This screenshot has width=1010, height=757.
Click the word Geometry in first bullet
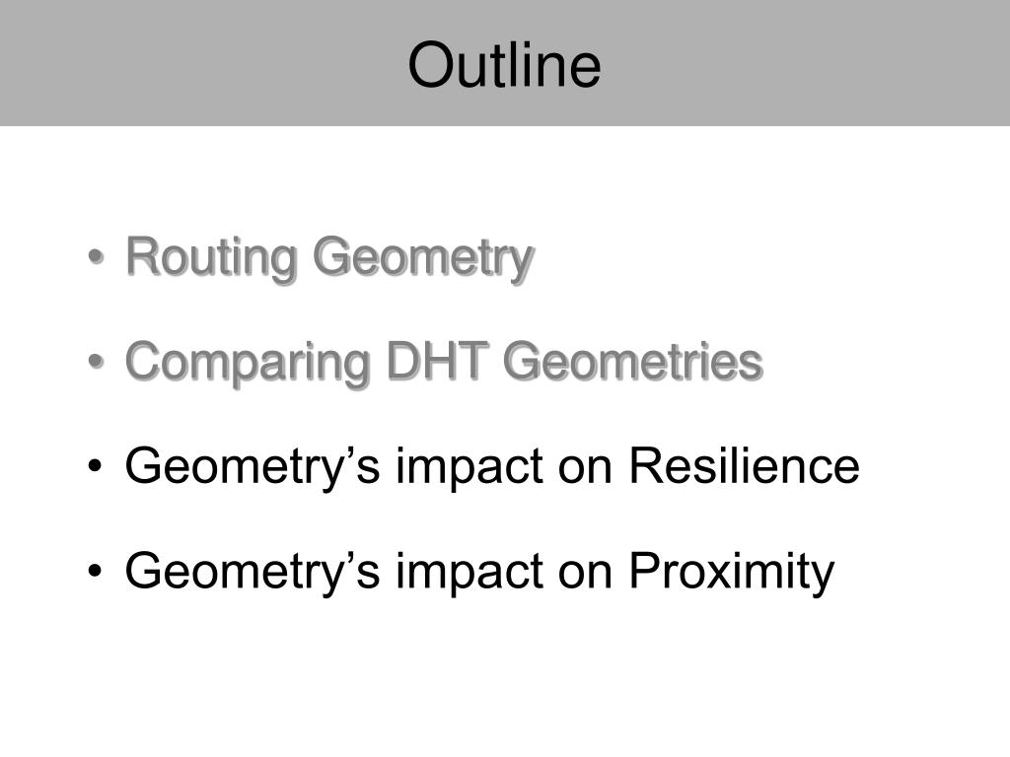424,259
